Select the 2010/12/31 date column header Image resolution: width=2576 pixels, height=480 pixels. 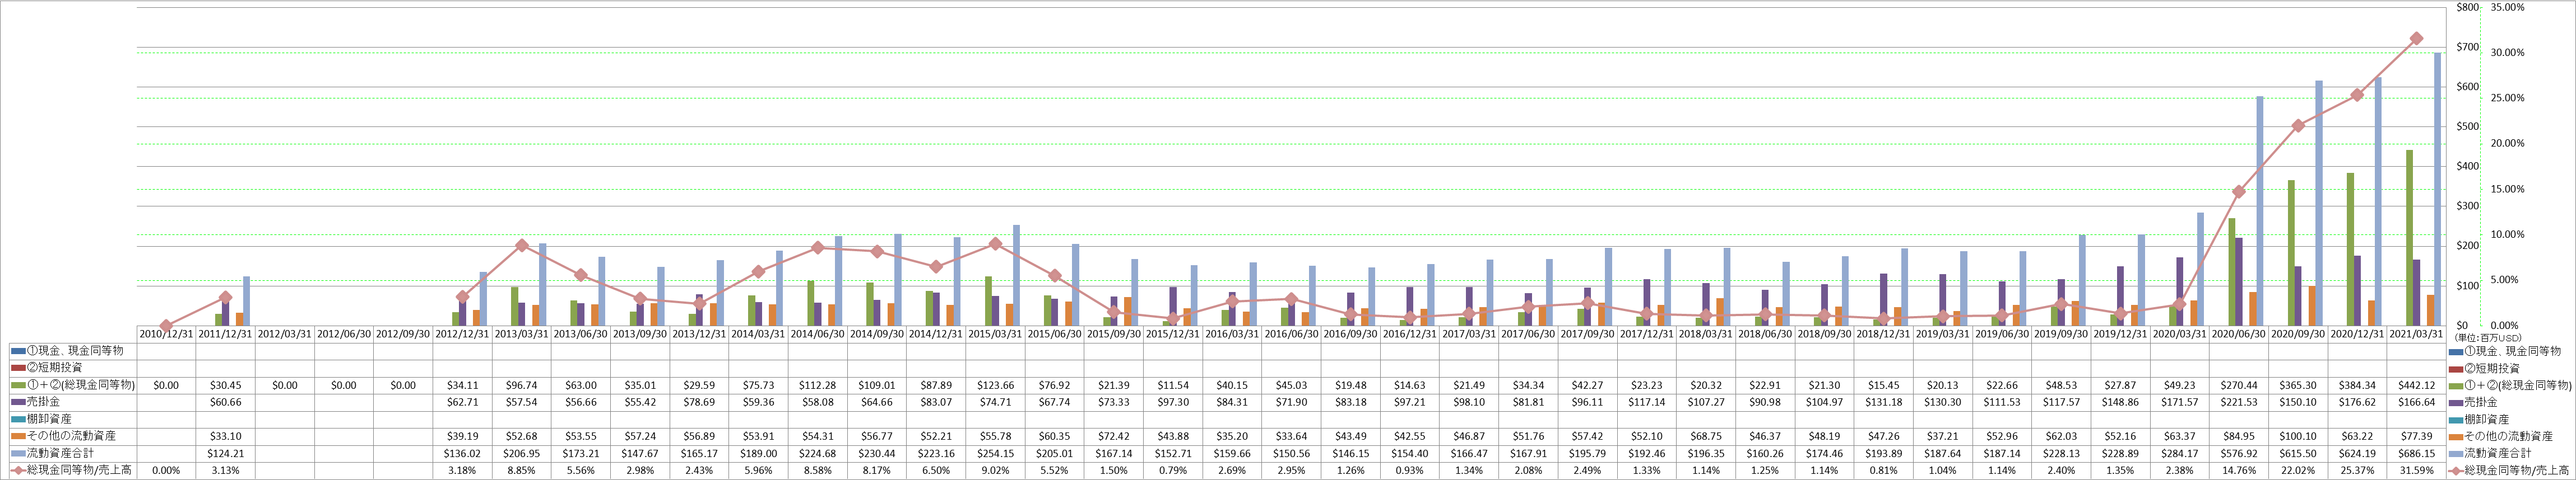(166, 335)
